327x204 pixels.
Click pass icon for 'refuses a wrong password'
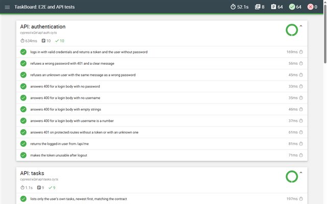pyautogui.click(x=24, y=63)
